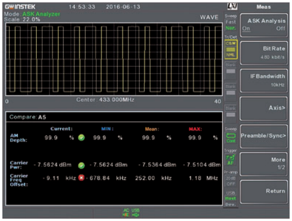292x221 pixels.
Task: Set Sweep mode to Nor.
Action: coord(230,28)
